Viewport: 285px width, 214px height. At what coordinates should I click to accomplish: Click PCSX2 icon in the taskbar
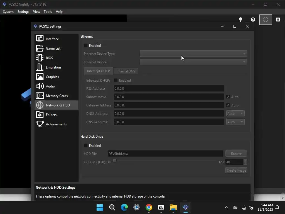pos(186,207)
